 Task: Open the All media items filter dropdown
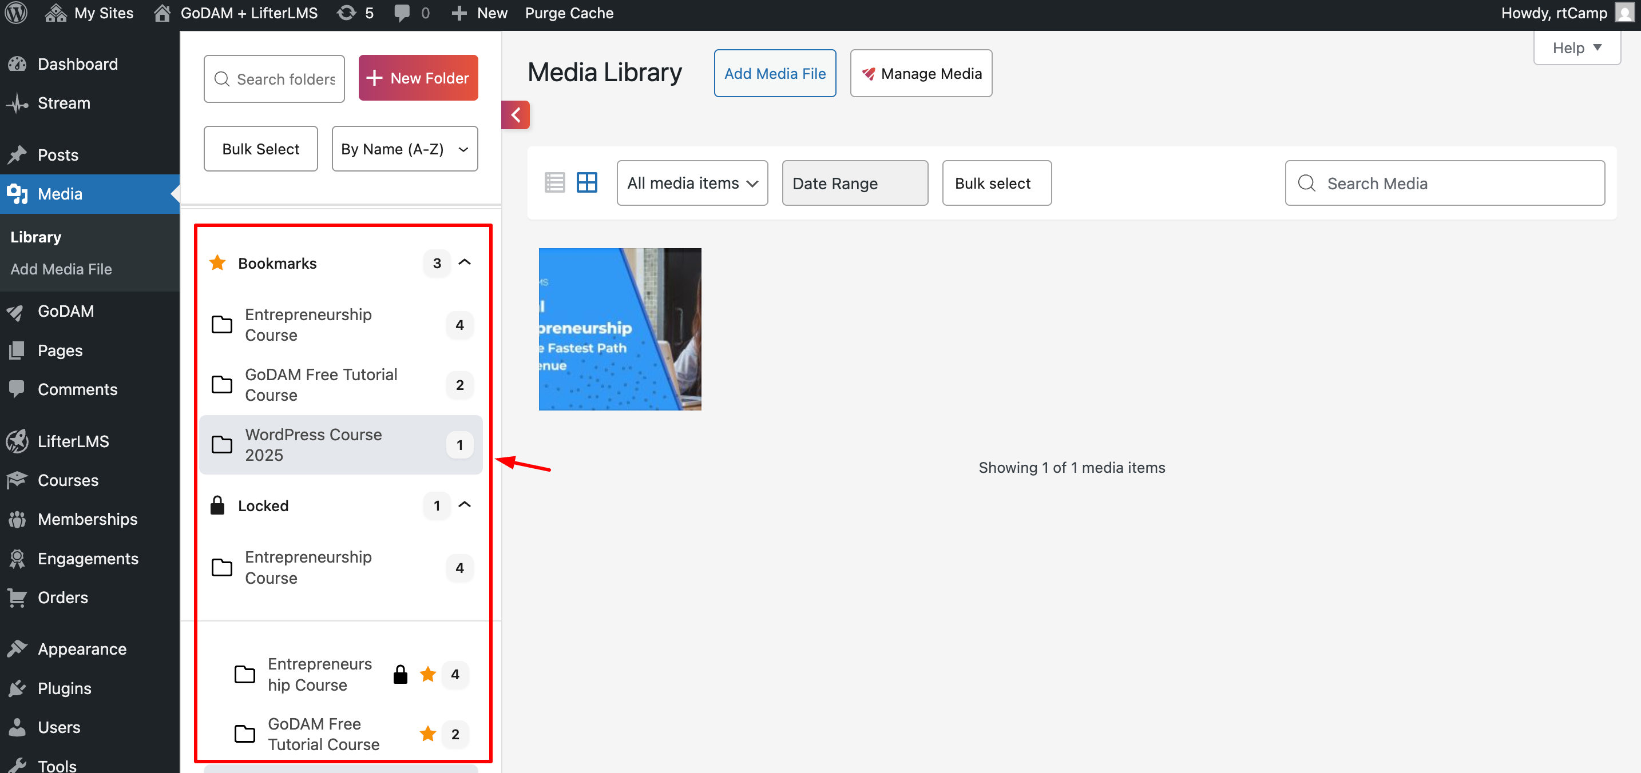(692, 184)
